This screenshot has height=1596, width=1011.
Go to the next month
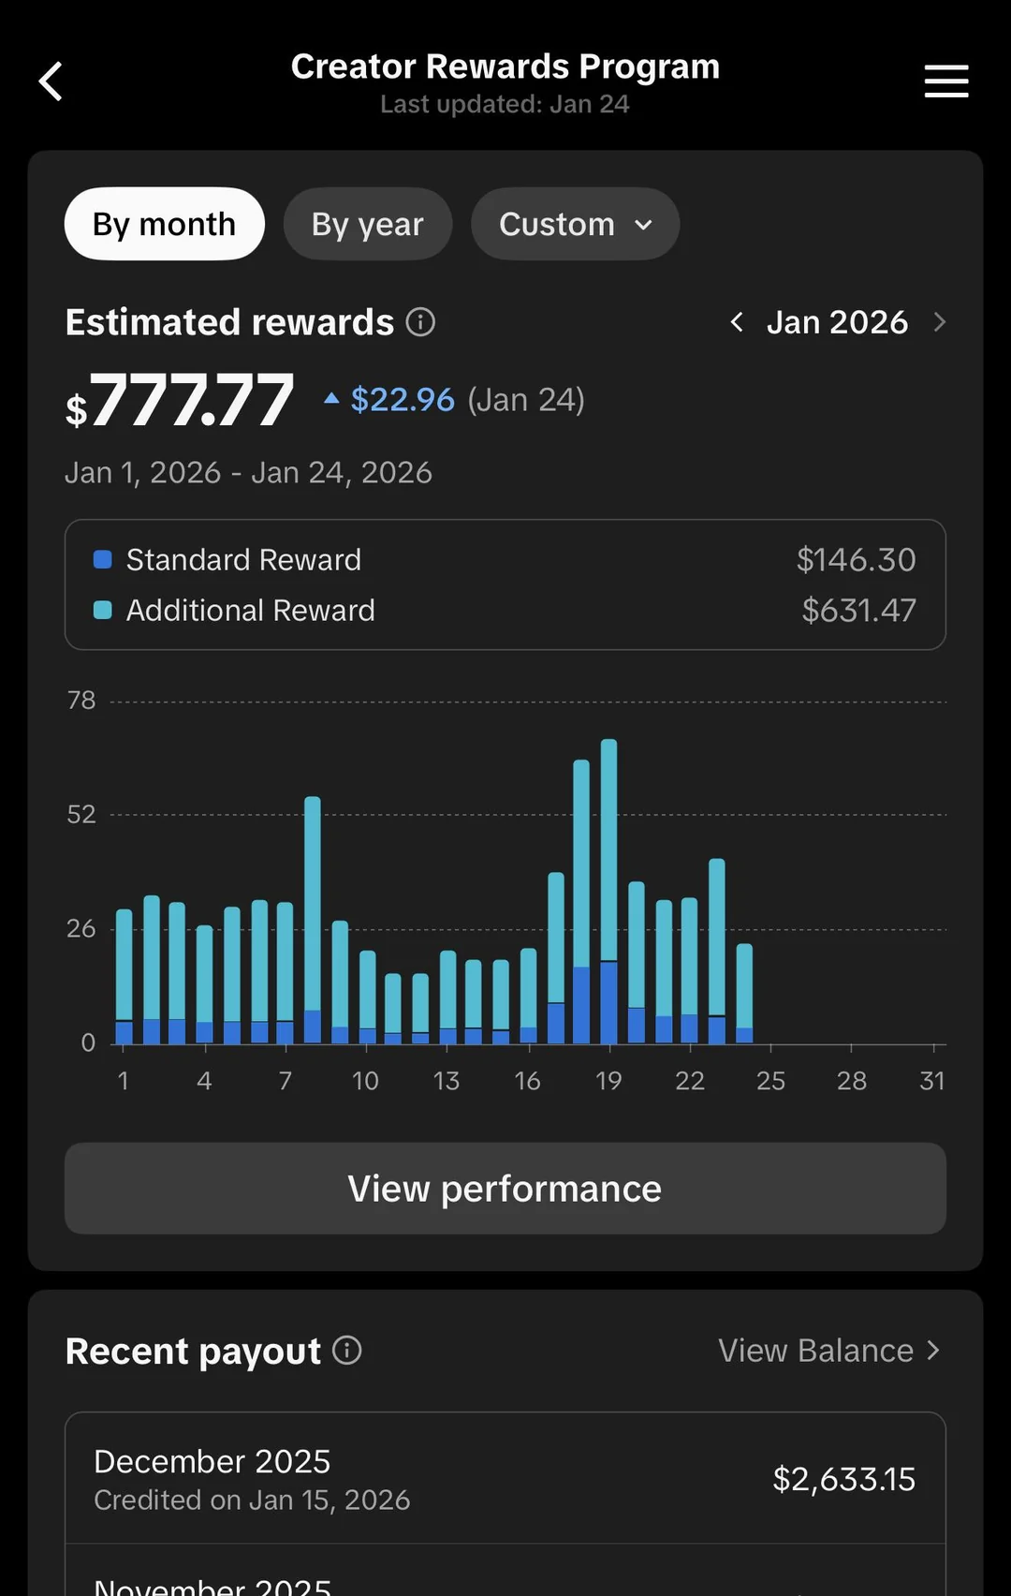coord(940,322)
